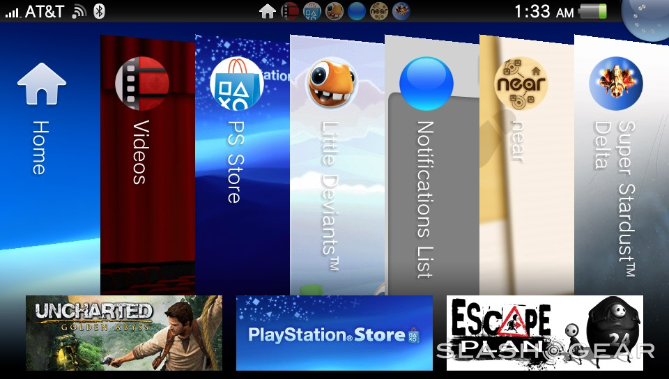The height and width of the screenshot is (379, 669).
Task: Open the Uncharted Golden Abyss banner
Action: (x=124, y=333)
